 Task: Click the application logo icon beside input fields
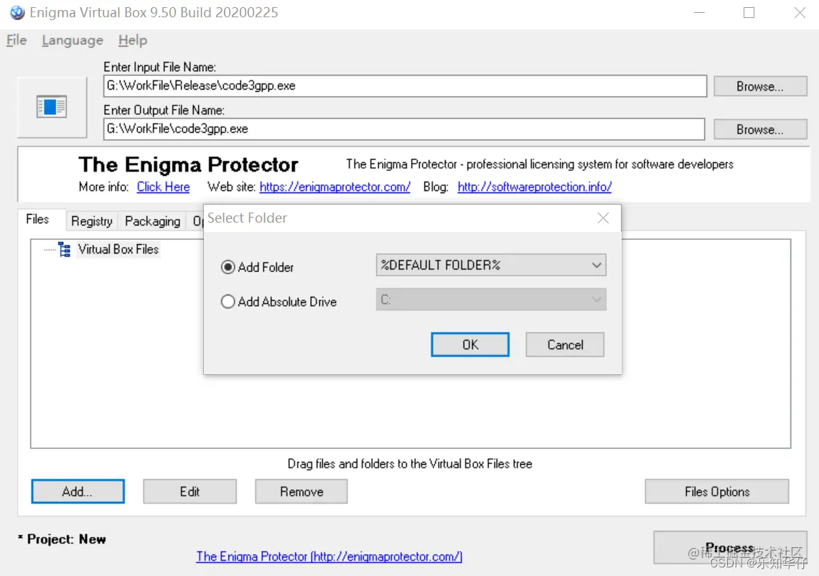click(x=52, y=107)
